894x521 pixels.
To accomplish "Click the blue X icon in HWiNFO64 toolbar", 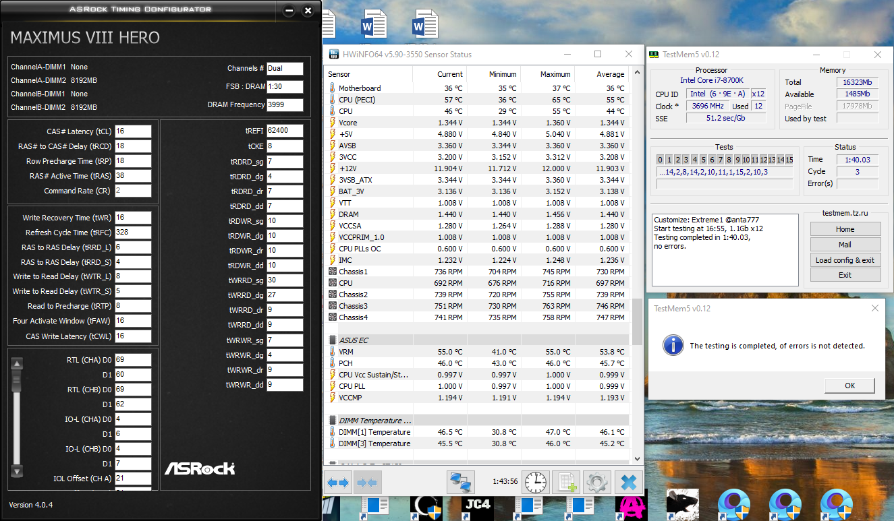I will [x=628, y=483].
